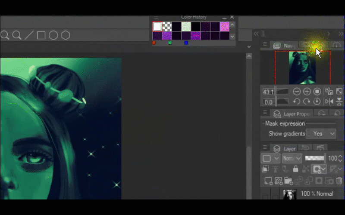Pick the pale green swatch in Color History
The width and height of the screenshot is (345, 215).
(x=186, y=27)
